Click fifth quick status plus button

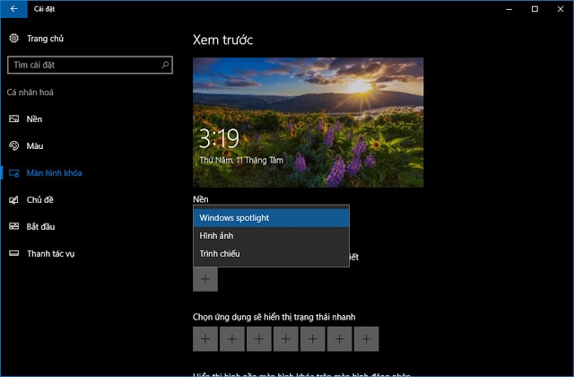click(x=313, y=339)
